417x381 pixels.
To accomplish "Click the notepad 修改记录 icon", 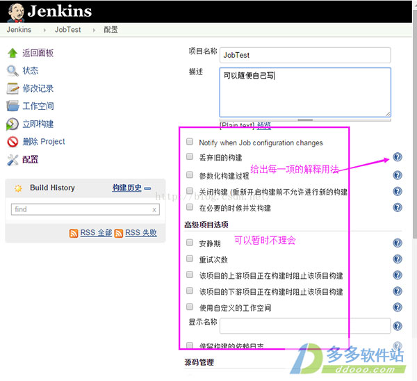I will [13, 88].
